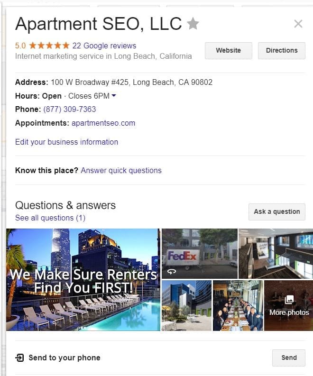Open the team dinner table photo

tap(238, 305)
